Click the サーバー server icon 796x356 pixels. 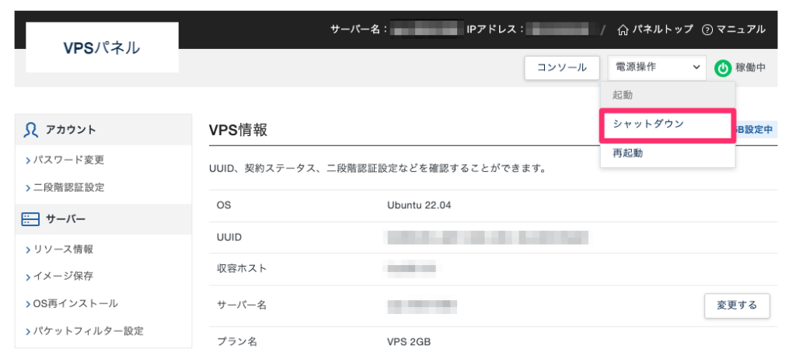pyautogui.click(x=31, y=219)
